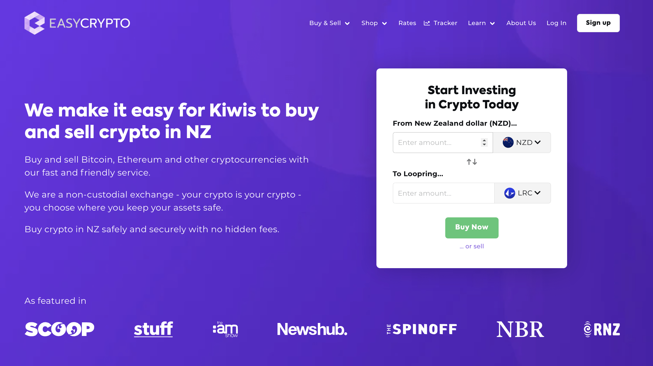Click the stepper arrows on amount field
Screen dimensions: 653x366
pyautogui.click(x=484, y=142)
